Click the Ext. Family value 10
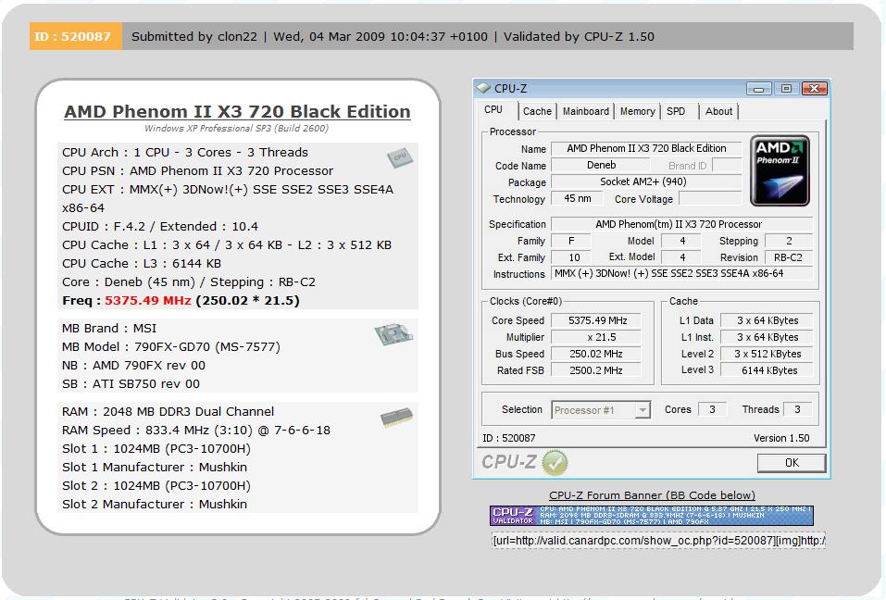The width and height of the screenshot is (886, 600). pos(571,257)
